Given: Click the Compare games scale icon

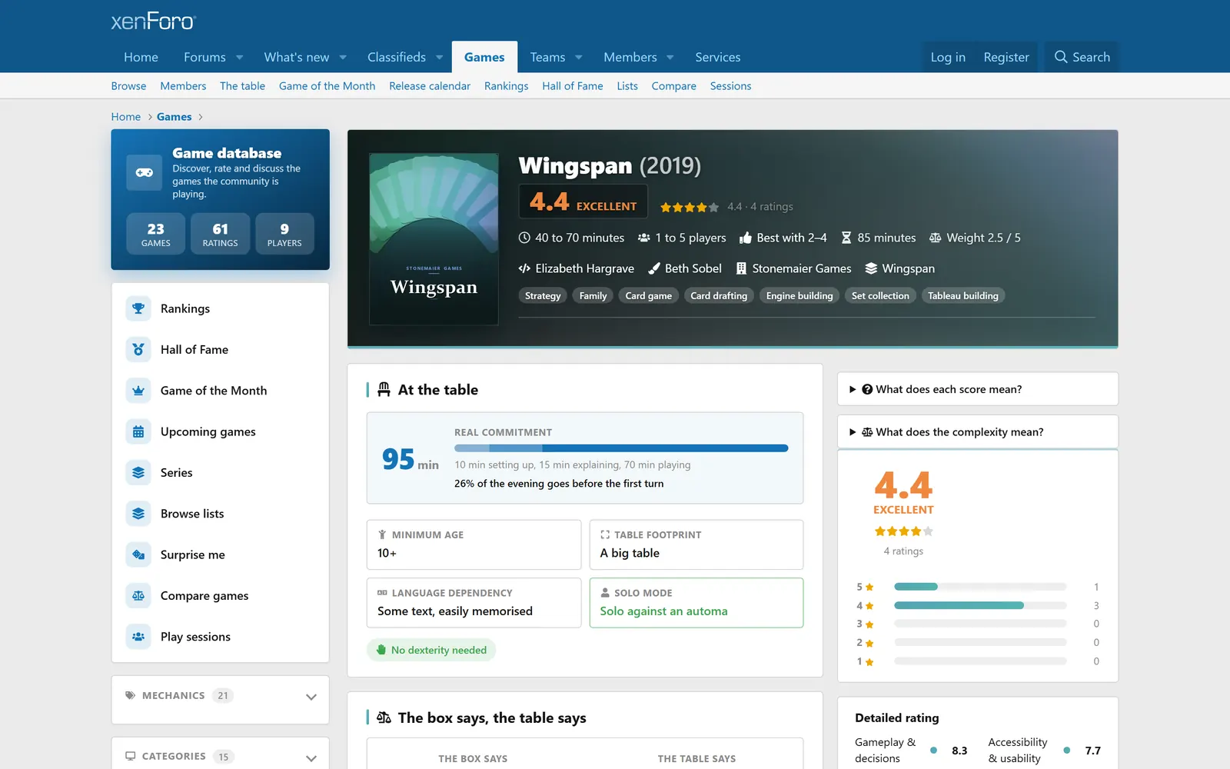Looking at the screenshot, I should [138, 595].
